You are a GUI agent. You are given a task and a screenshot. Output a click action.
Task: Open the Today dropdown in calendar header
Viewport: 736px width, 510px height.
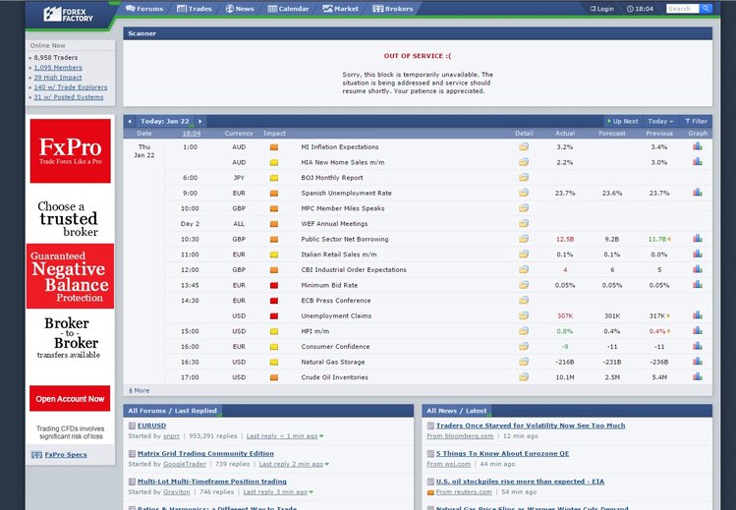(660, 121)
